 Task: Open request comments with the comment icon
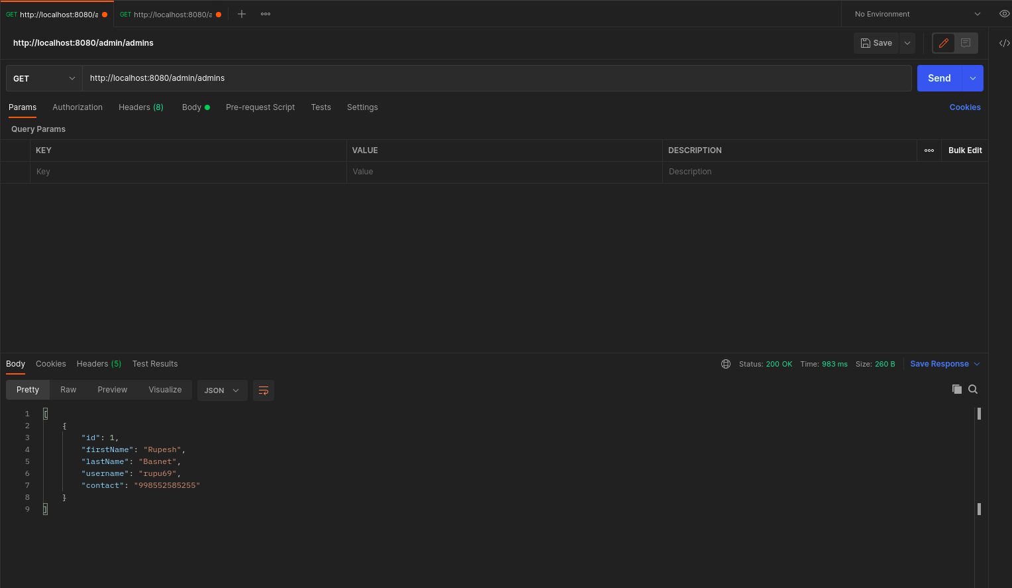click(x=966, y=42)
